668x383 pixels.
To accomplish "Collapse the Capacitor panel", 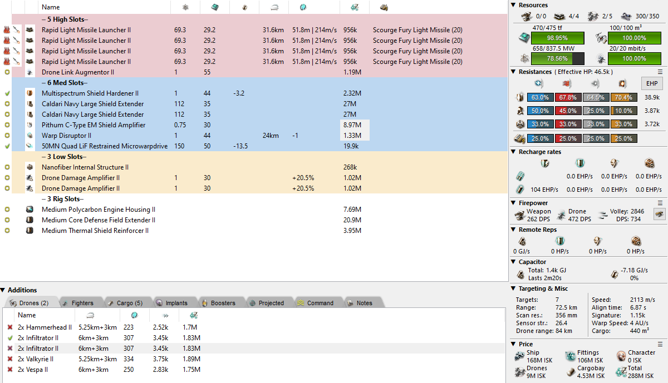I will point(514,262).
